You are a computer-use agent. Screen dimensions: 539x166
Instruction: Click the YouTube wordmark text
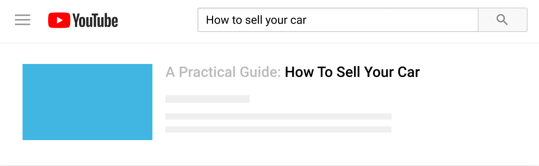[x=95, y=20]
